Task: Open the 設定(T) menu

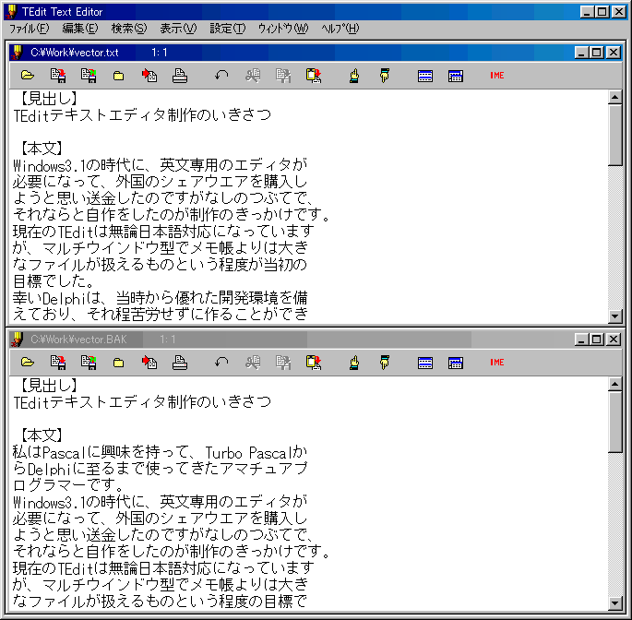Action: [x=227, y=29]
